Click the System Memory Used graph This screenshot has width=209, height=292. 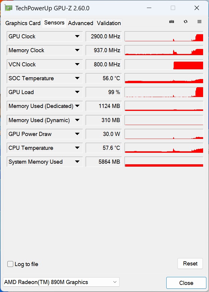[164, 162]
